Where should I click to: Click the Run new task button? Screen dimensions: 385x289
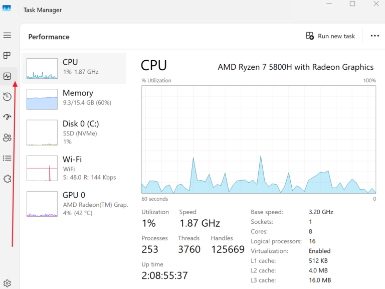pos(330,36)
